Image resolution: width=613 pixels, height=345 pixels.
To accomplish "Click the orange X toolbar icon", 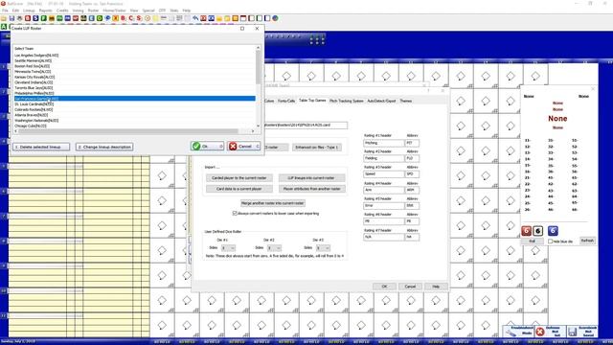I will coord(115,18).
